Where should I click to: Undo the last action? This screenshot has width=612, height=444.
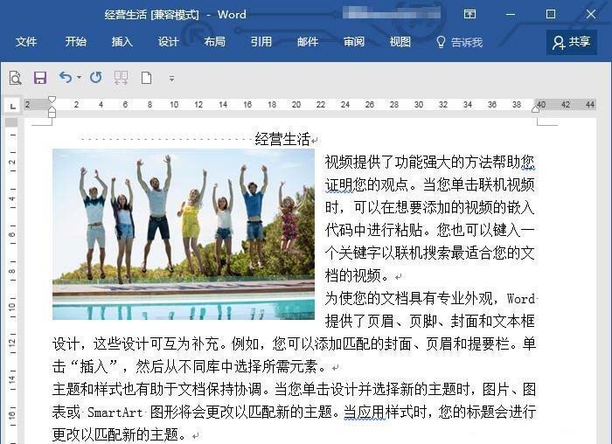pyautogui.click(x=66, y=77)
